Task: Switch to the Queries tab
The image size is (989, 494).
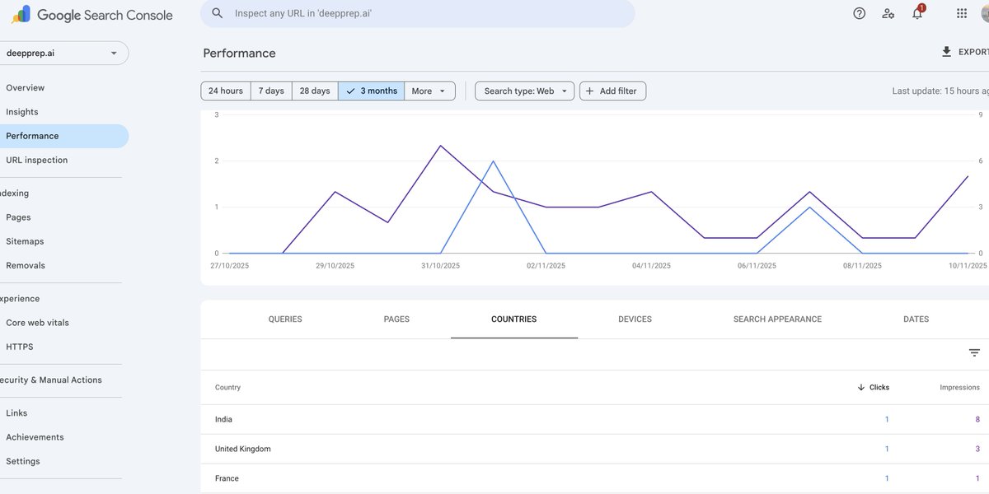Action: [x=285, y=319]
